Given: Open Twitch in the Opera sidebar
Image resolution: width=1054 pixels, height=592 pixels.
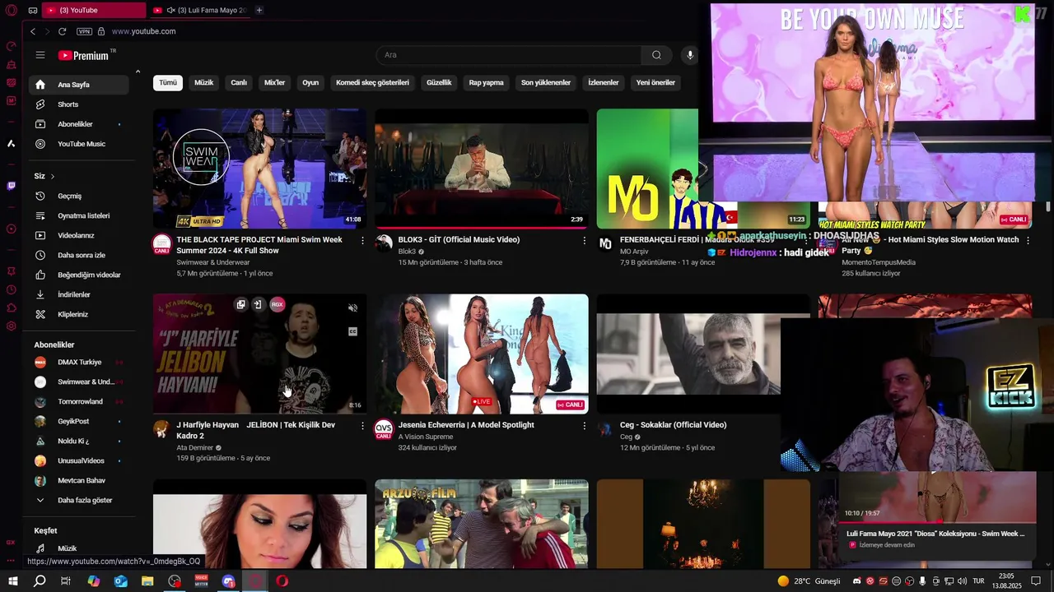Looking at the screenshot, I should click(x=11, y=186).
